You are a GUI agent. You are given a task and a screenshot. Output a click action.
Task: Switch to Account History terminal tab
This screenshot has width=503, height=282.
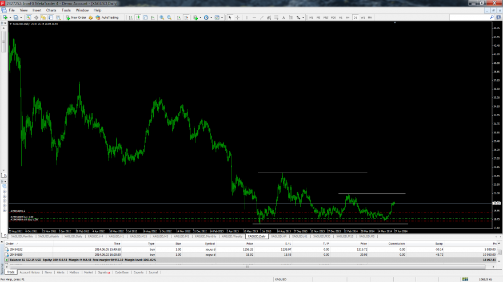(30, 272)
